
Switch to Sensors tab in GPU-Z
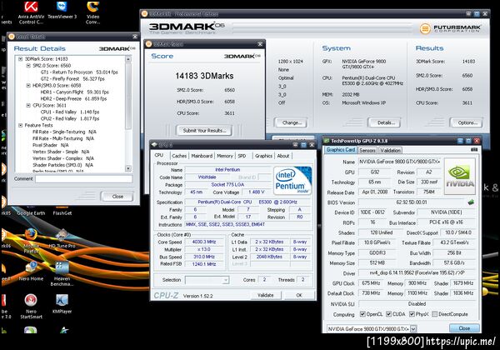[x=367, y=150]
